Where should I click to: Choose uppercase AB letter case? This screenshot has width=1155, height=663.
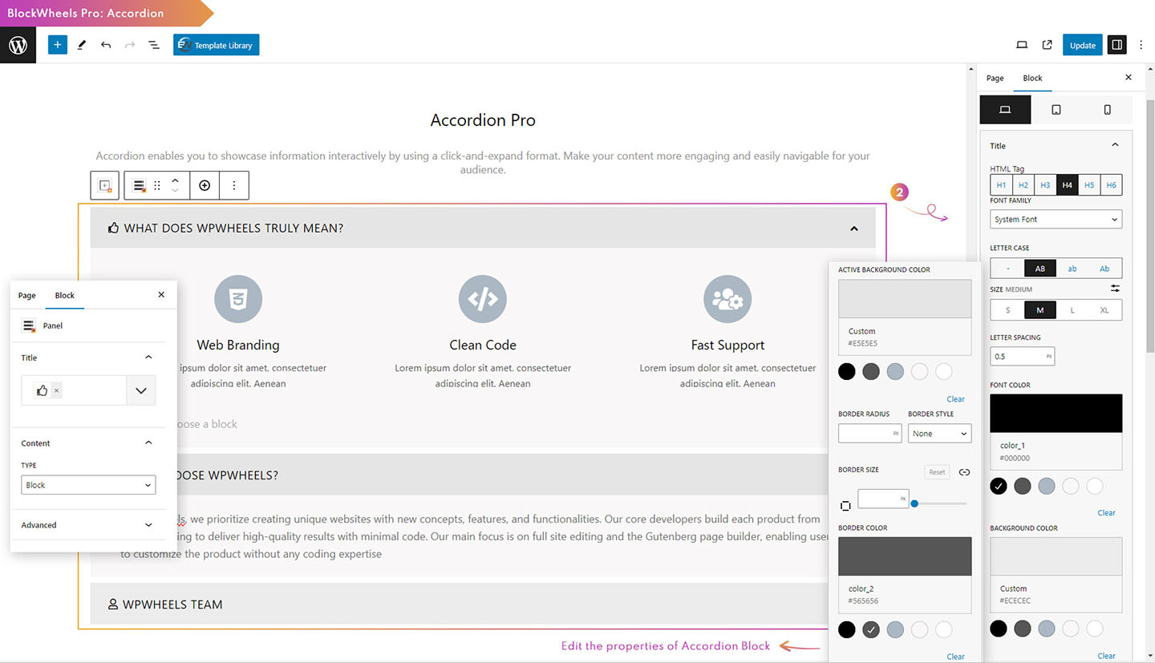click(1039, 269)
